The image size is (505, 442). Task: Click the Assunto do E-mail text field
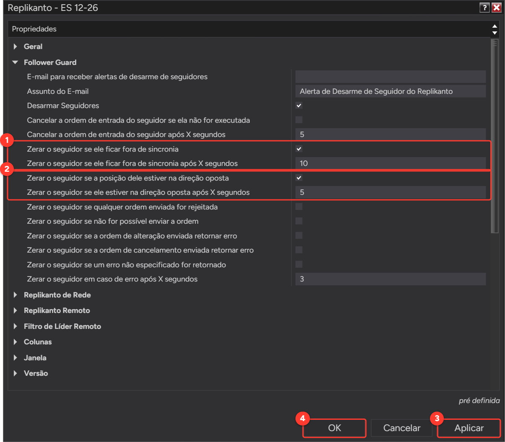pos(391,91)
